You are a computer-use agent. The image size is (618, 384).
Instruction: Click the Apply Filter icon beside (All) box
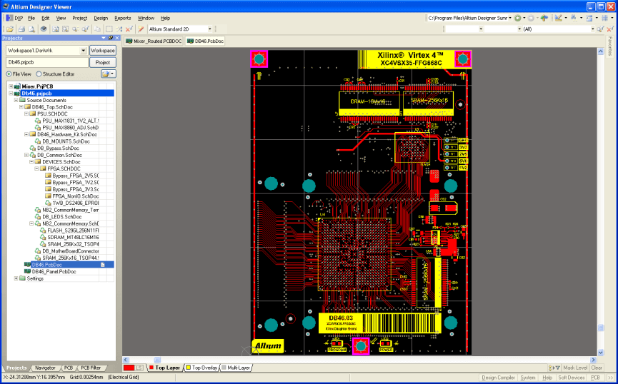tap(600, 29)
